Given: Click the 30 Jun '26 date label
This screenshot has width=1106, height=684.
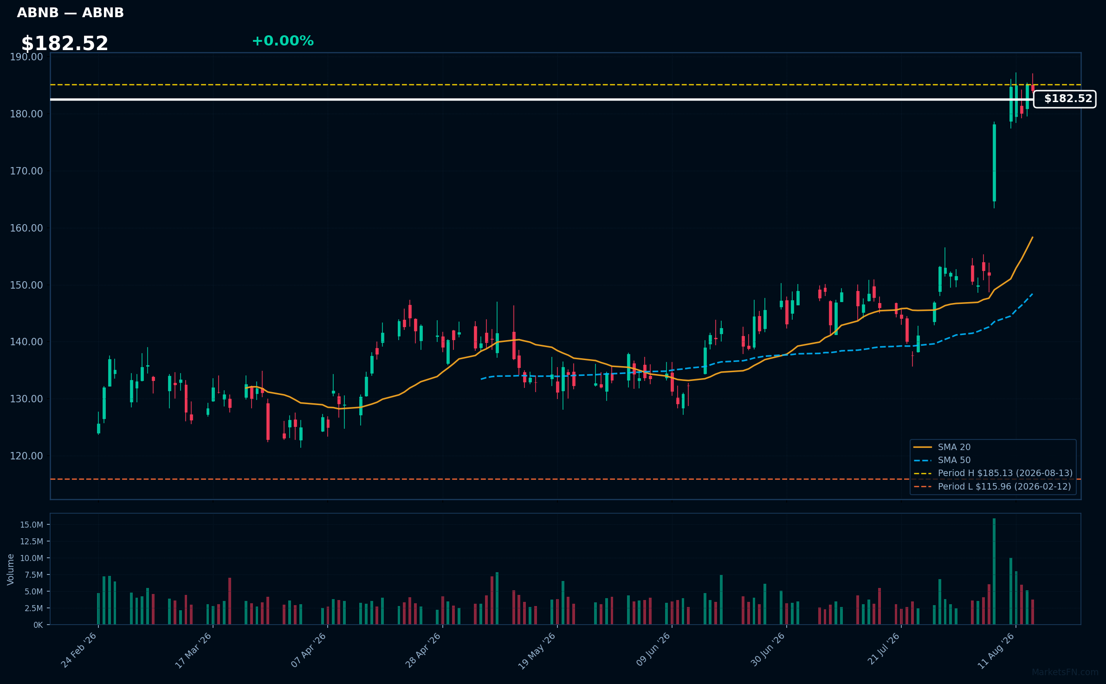Looking at the screenshot, I should (x=768, y=650).
